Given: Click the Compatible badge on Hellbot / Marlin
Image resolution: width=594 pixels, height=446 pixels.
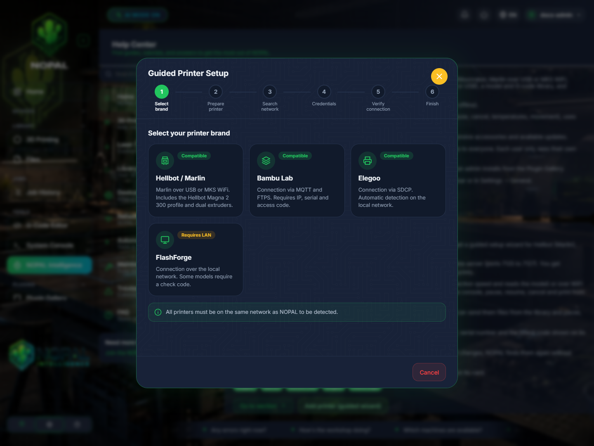Looking at the screenshot, I should click(194, 156).
